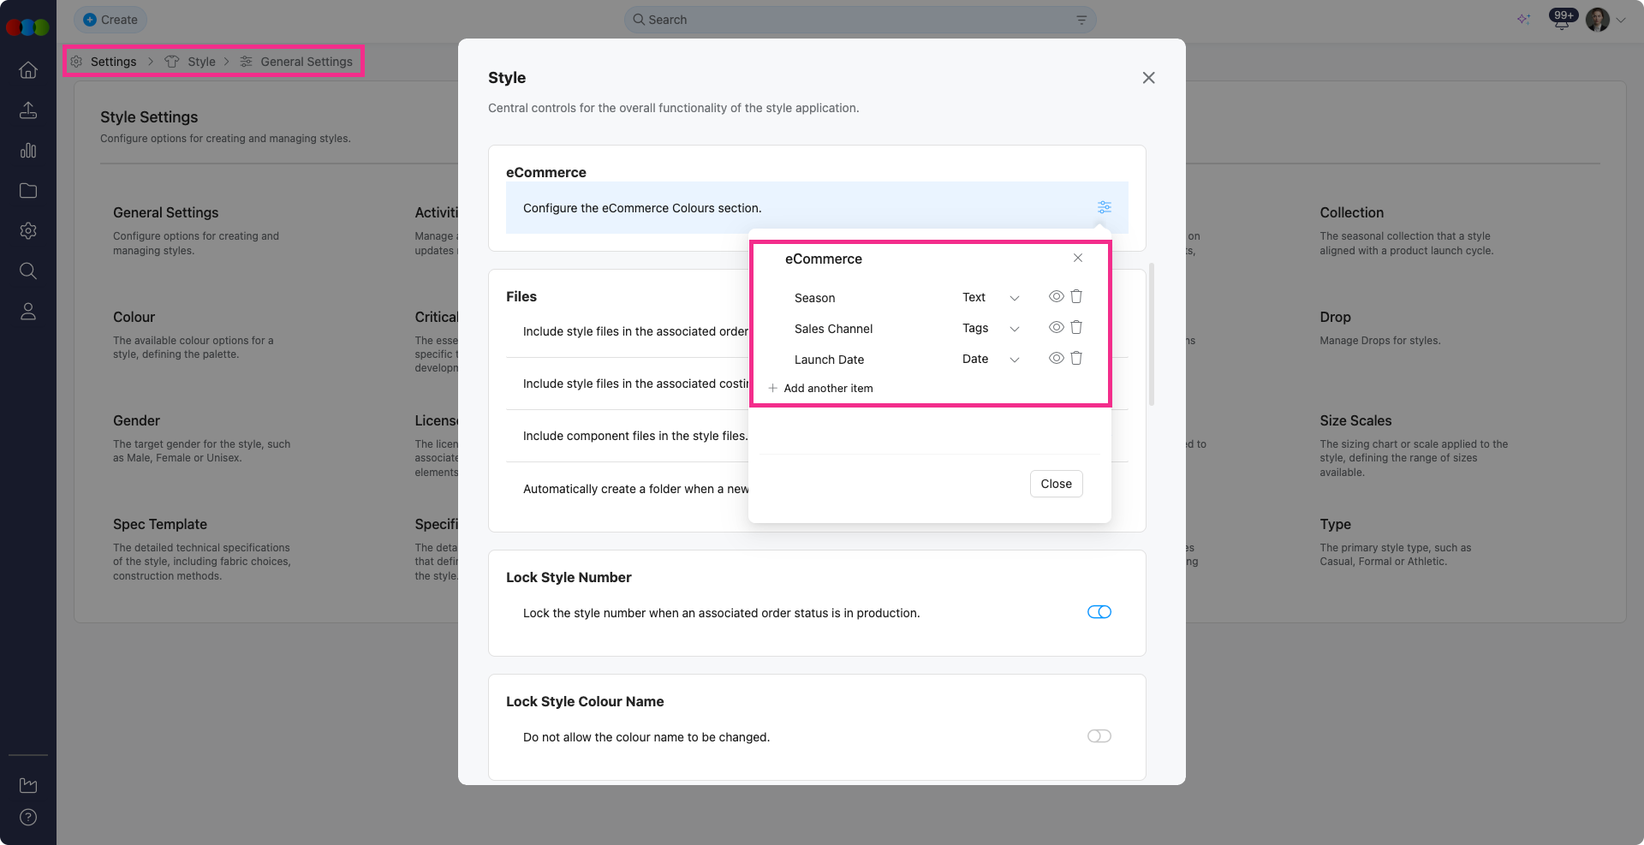Navigate to Settings in the breadcrumb

point(113,62)
